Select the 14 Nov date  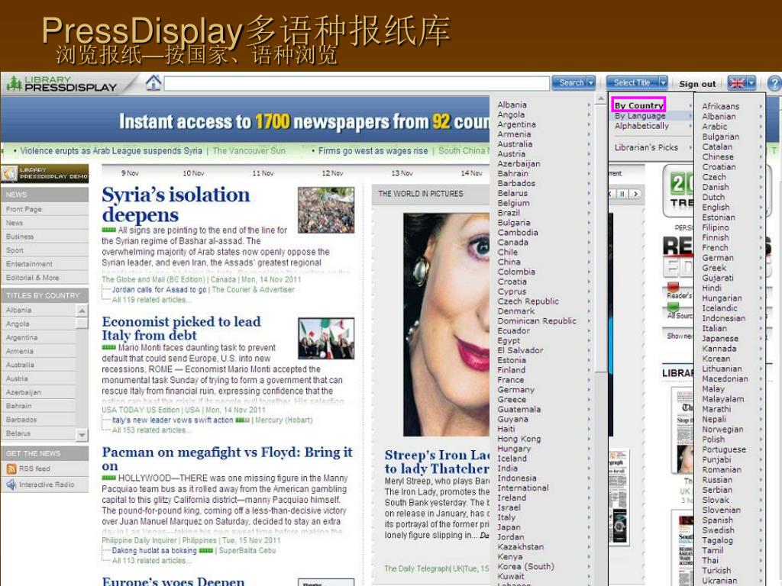[471, 173]
